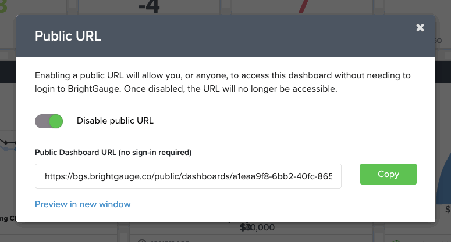
Task: Close the Public URL dialog
Action: 420,27
